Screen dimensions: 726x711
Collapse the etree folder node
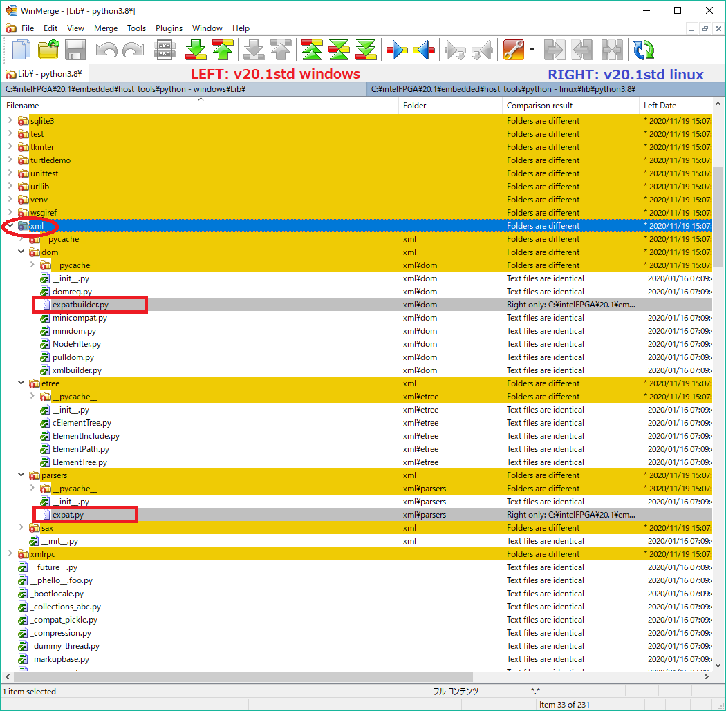tap(21, 383)
